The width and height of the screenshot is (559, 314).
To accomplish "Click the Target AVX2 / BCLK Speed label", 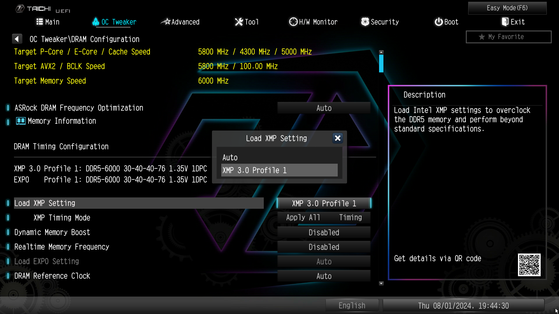I will [59, 66].
